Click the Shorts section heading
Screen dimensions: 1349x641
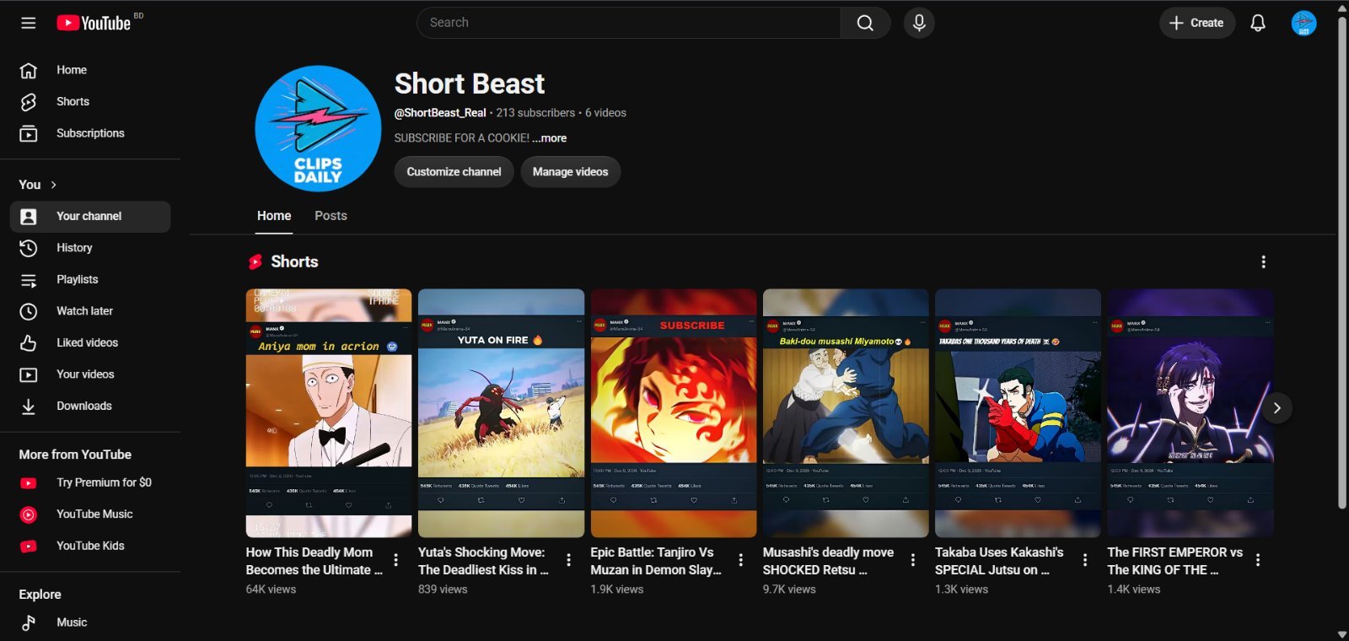tap(294, 262)
